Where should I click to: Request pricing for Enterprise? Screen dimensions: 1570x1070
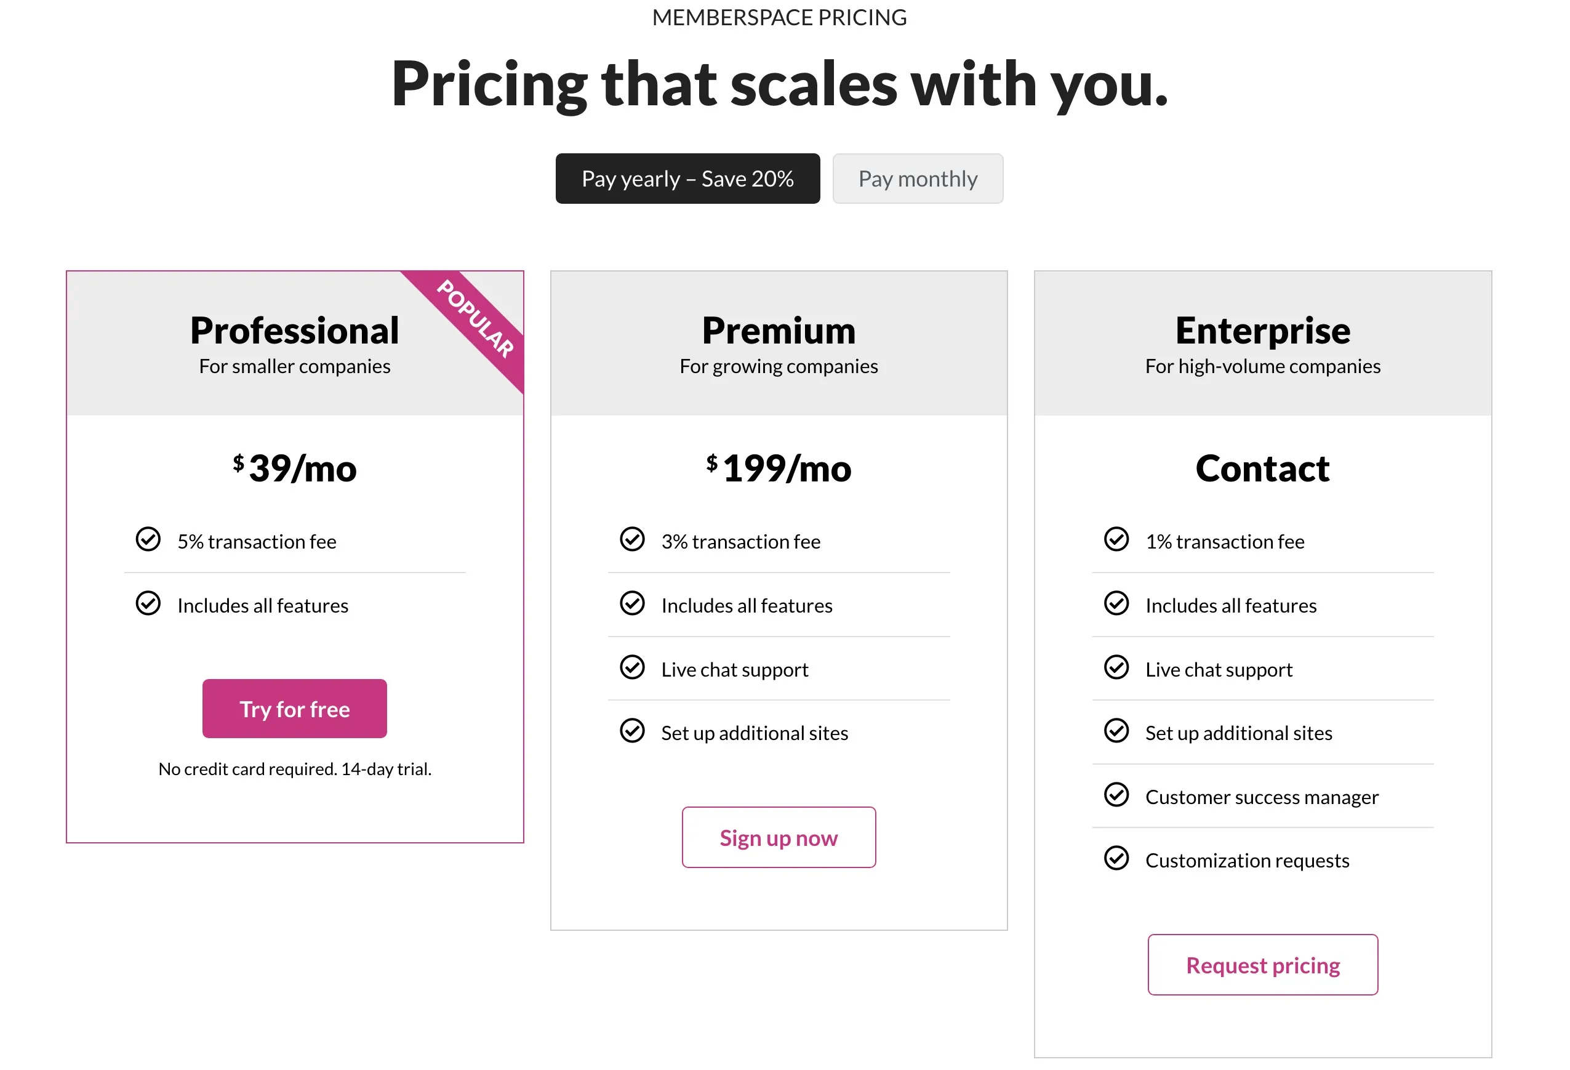tap(1262, 965)
